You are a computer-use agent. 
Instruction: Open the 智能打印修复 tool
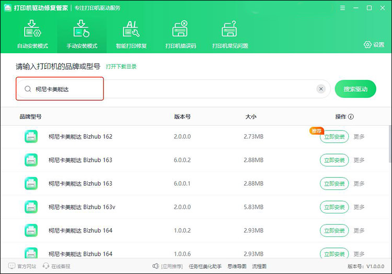[x=131, y=34]
